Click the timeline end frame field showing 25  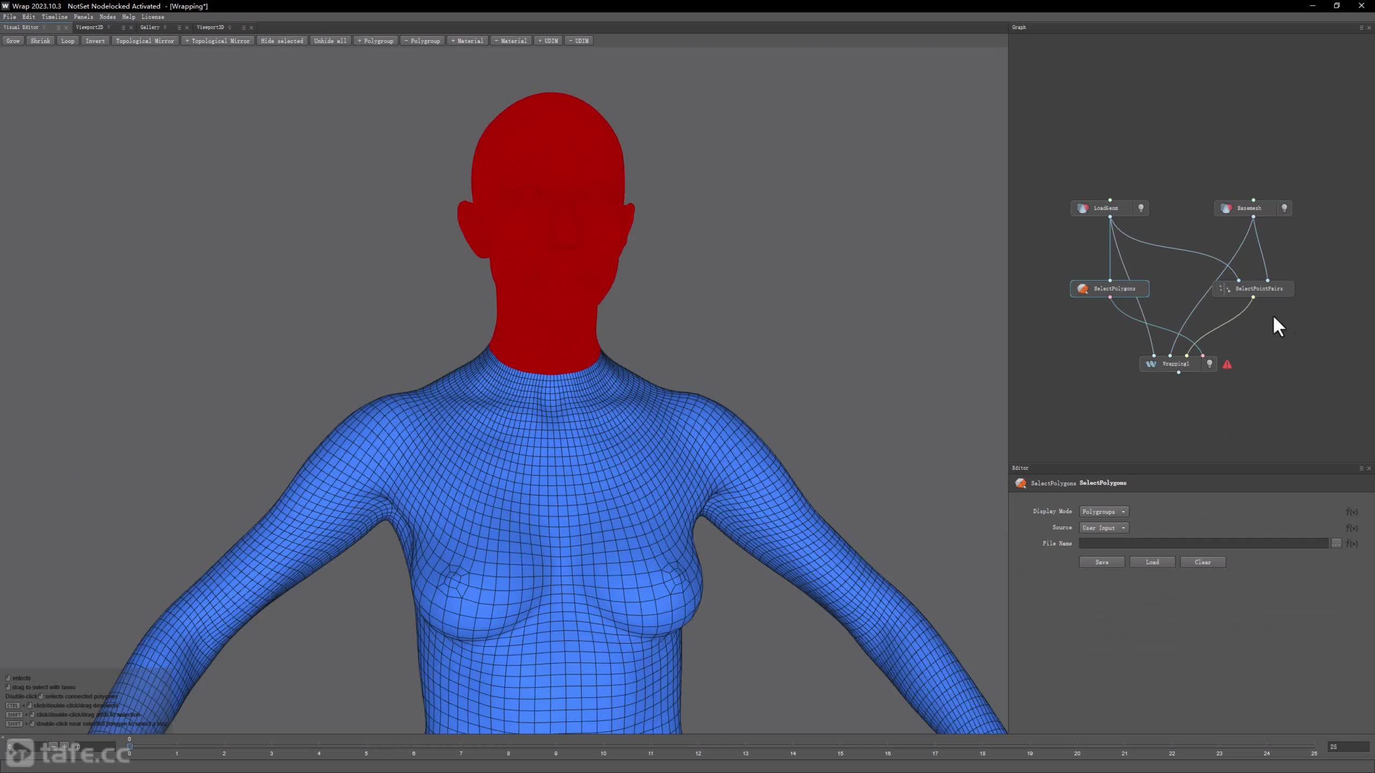1348,747
